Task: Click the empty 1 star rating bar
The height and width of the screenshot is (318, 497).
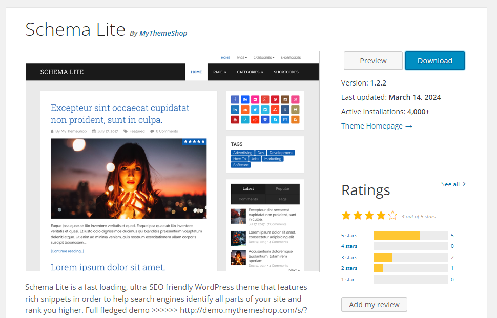Action: (411, 280)
